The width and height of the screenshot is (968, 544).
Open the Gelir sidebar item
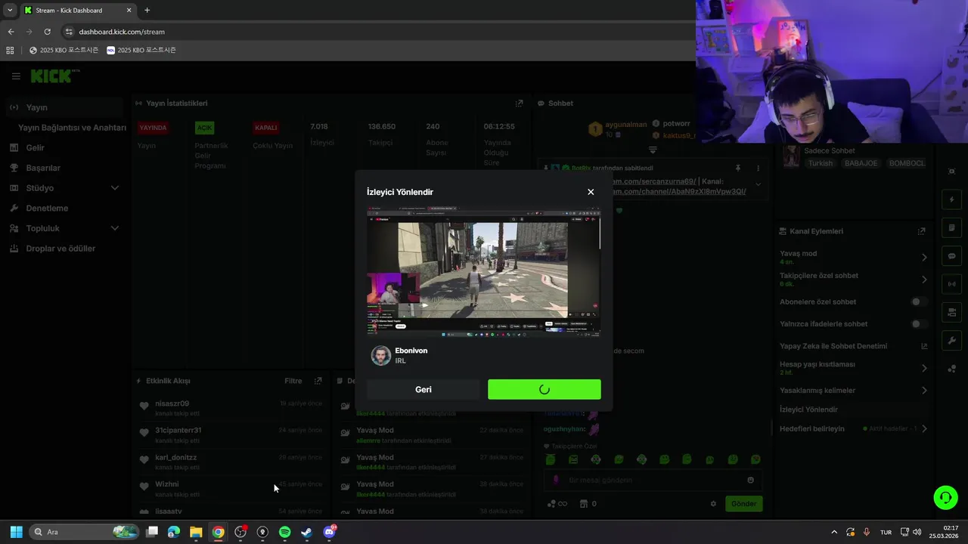[35, 148]
